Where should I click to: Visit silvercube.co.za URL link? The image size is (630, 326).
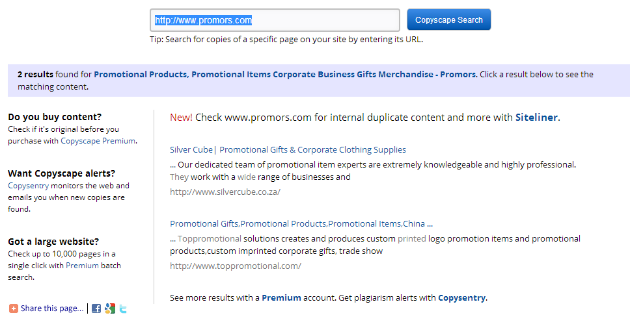pyautogui.click(x=225, y=192)
